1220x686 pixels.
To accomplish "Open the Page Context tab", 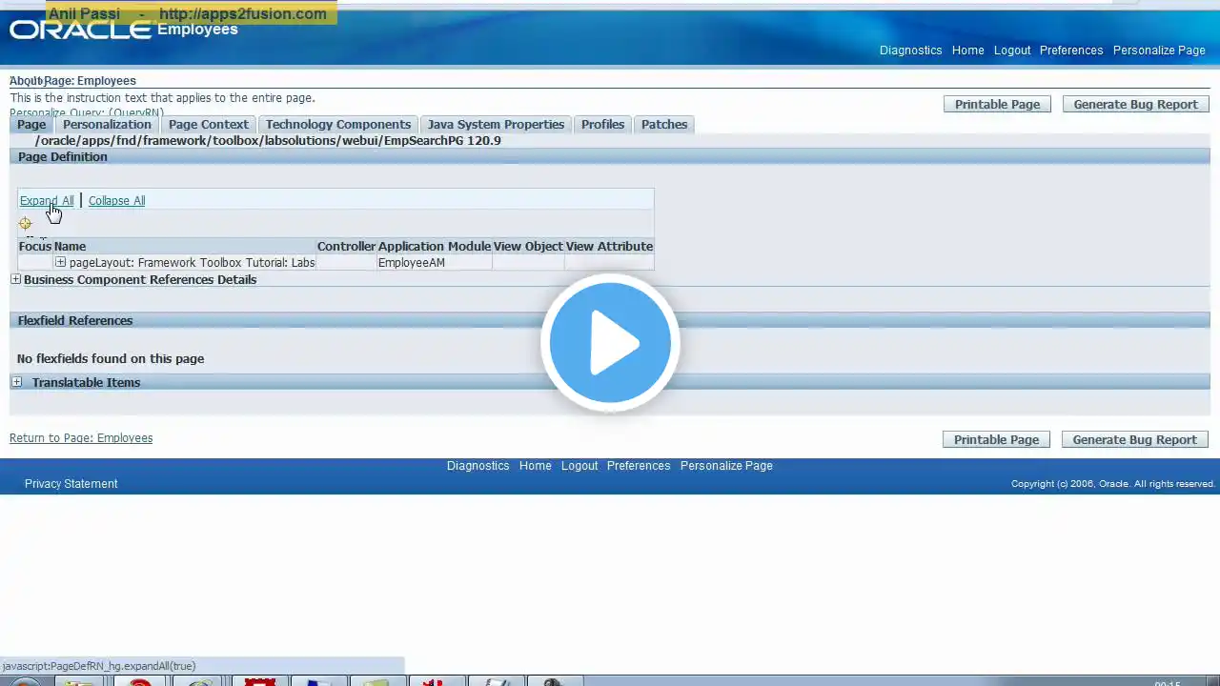I will [208, 125].
